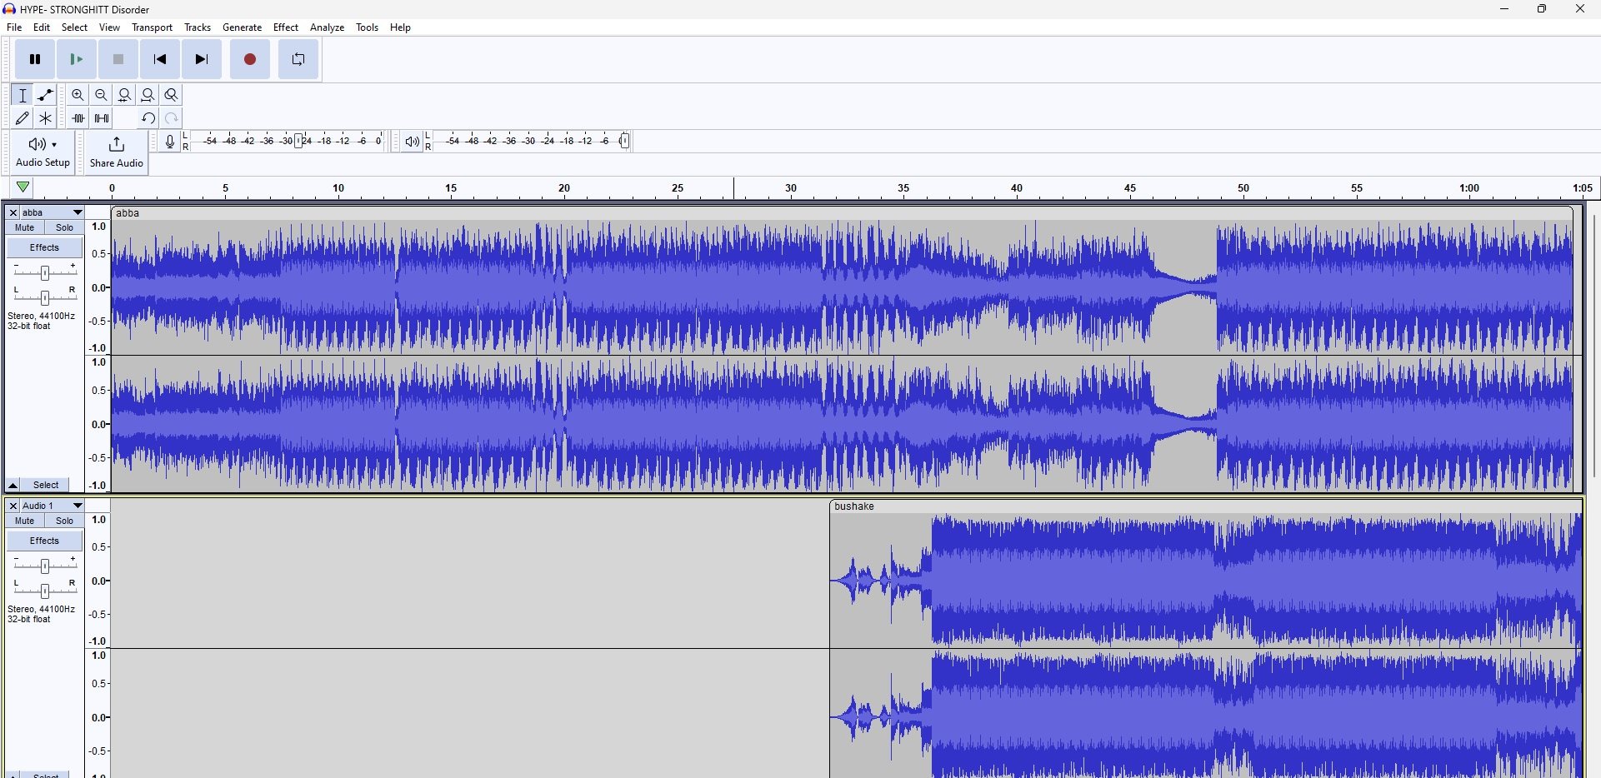
Task: Open Effects for Audio 1 track
Action: [45, 541]
